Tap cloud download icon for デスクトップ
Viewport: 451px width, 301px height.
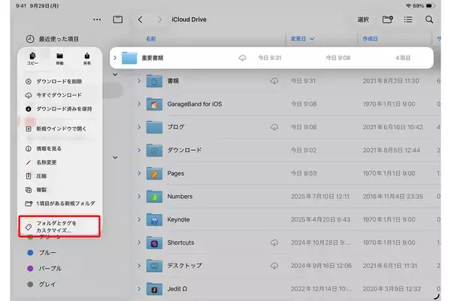point(274,266)
